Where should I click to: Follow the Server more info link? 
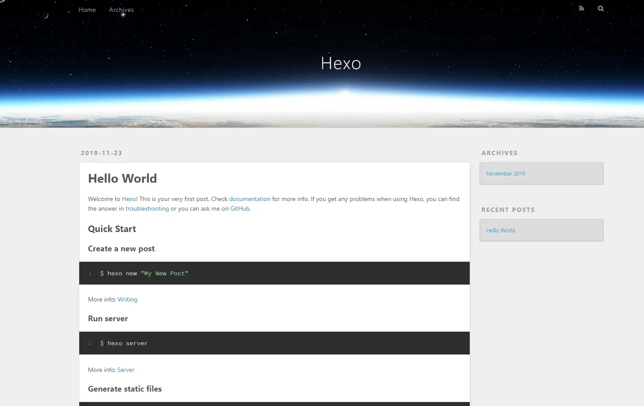pos(126,370)
